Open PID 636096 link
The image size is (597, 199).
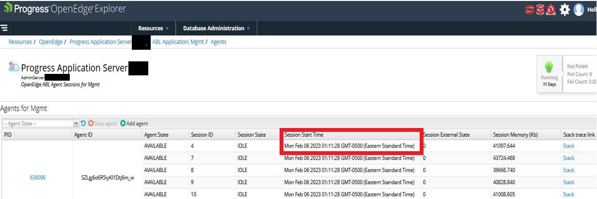coord(38,177)
